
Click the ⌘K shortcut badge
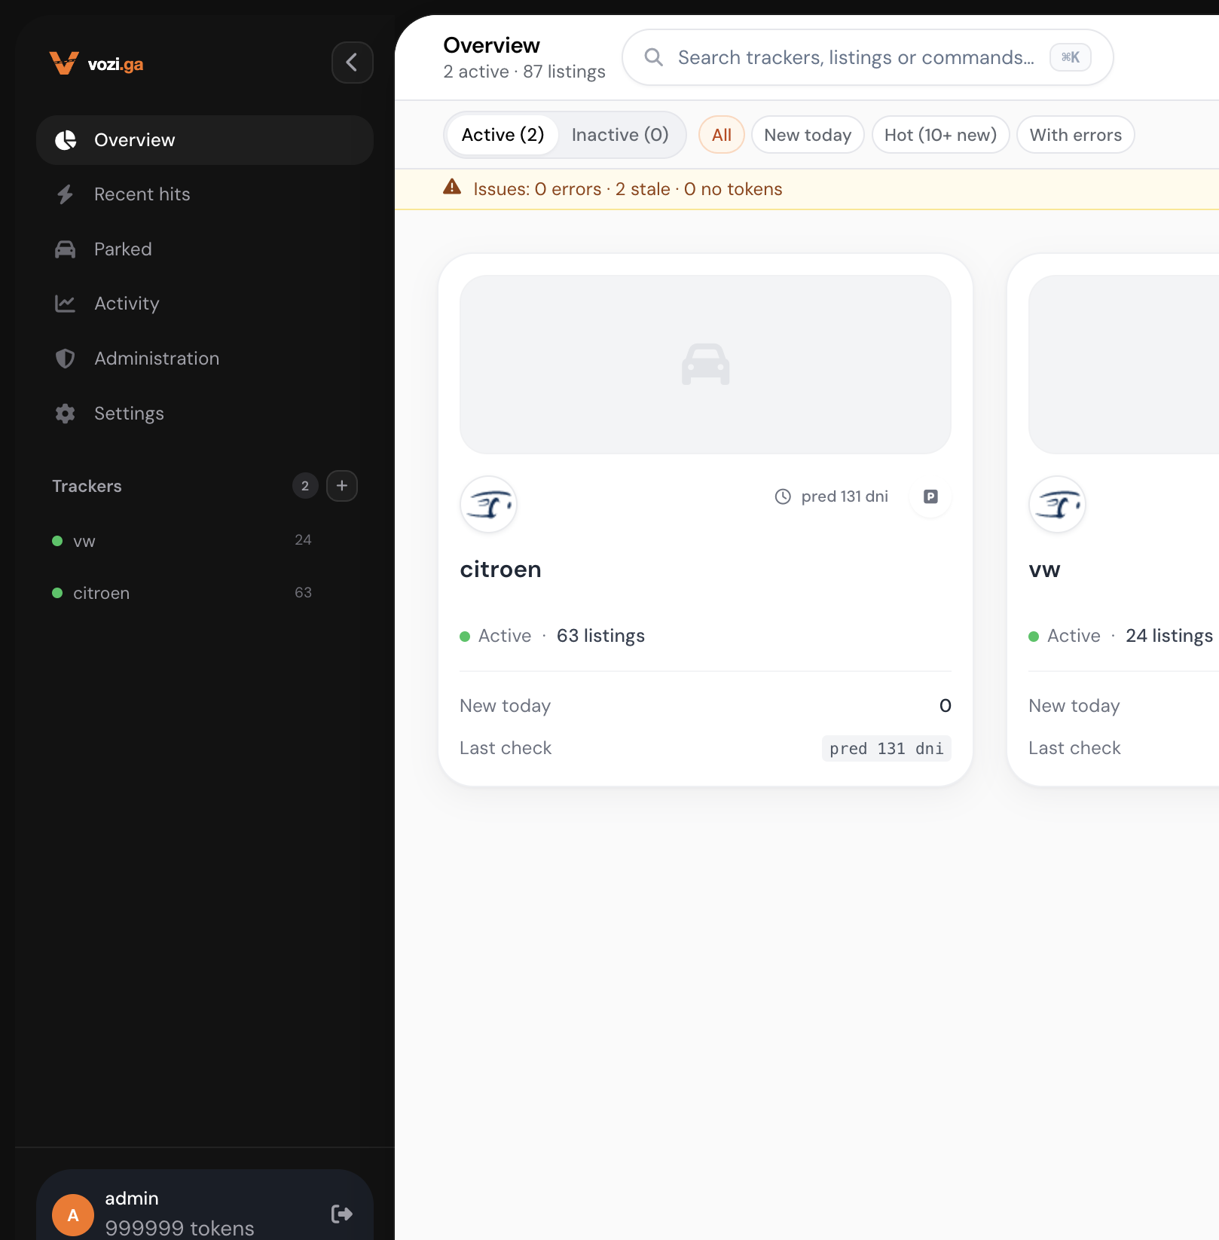[x=1071, y=57]
